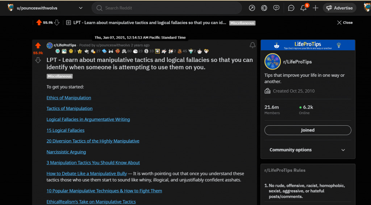Click the post title in the top bar
The width and height of the screenshot is (371, 205).
(150, 23)
